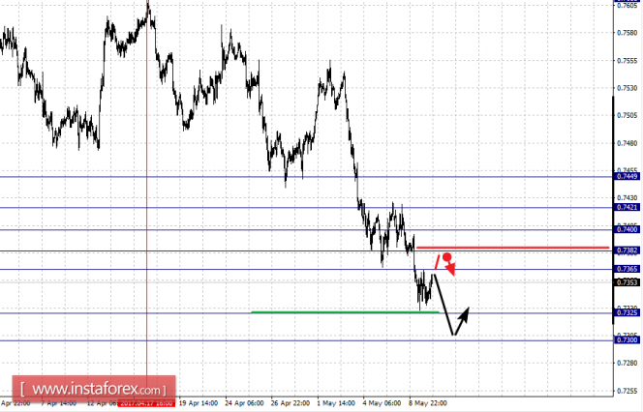
Task: Select the red downward arrow icon
Action: pyautogui.click(x=450, y=269)
